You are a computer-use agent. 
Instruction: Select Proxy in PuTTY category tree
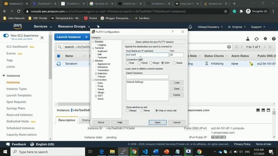[x=100, y=86]
